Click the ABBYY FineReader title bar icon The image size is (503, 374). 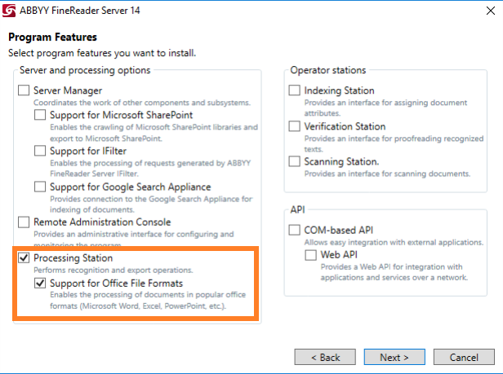(x=9, y=11)
